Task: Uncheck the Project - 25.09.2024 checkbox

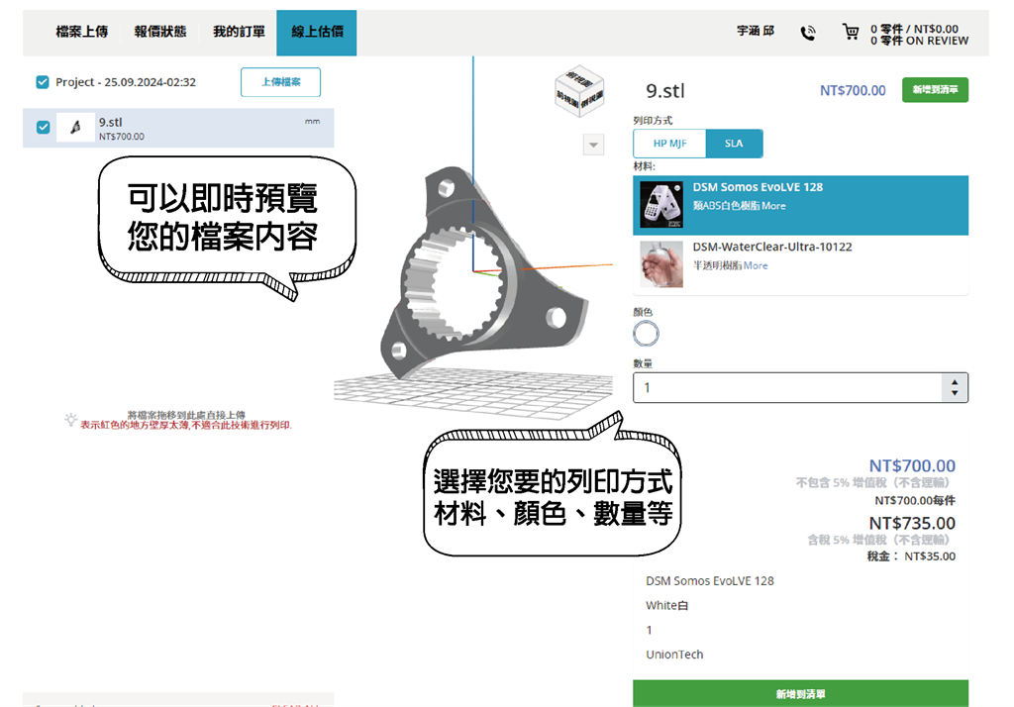Action: [x=42, y=82]
